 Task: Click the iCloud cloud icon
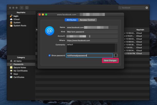point(11,19)
